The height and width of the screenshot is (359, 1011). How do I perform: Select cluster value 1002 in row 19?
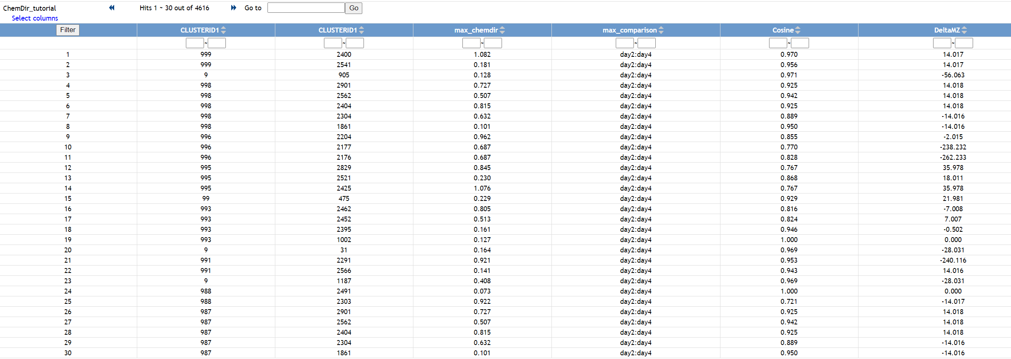[x=344, y=240]
